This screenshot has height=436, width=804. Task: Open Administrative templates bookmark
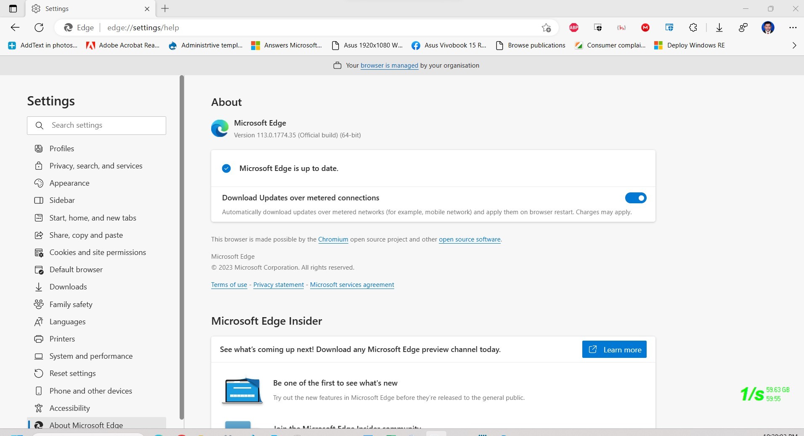[206, 45]
